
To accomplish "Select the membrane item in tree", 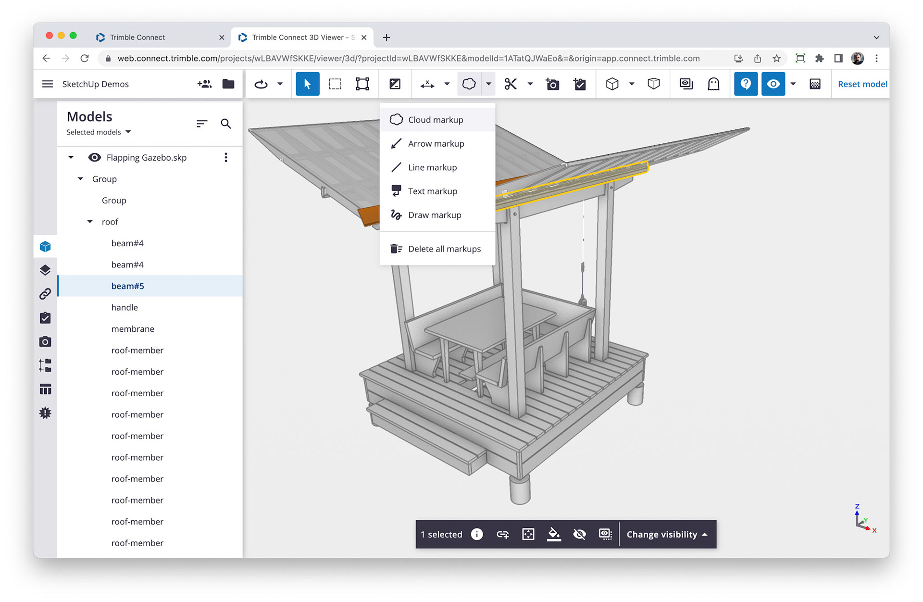I will [x=133, y=329].
